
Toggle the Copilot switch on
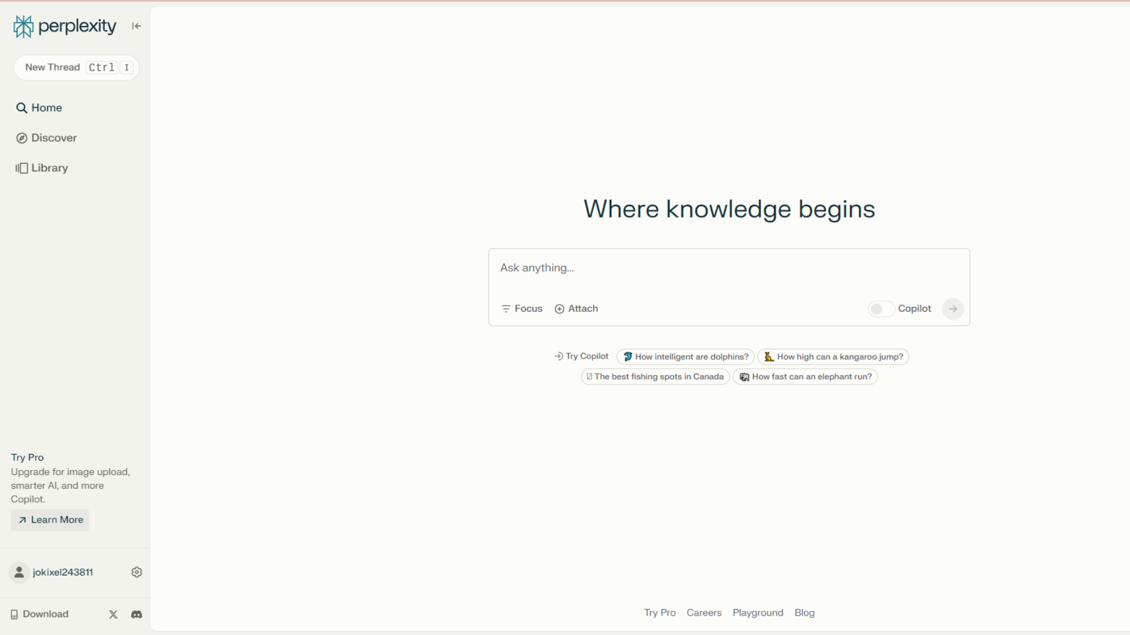pyautogui.click(x=881, y=309)
